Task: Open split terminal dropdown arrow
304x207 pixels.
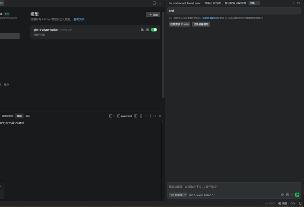Action: (x=115, y=116)
